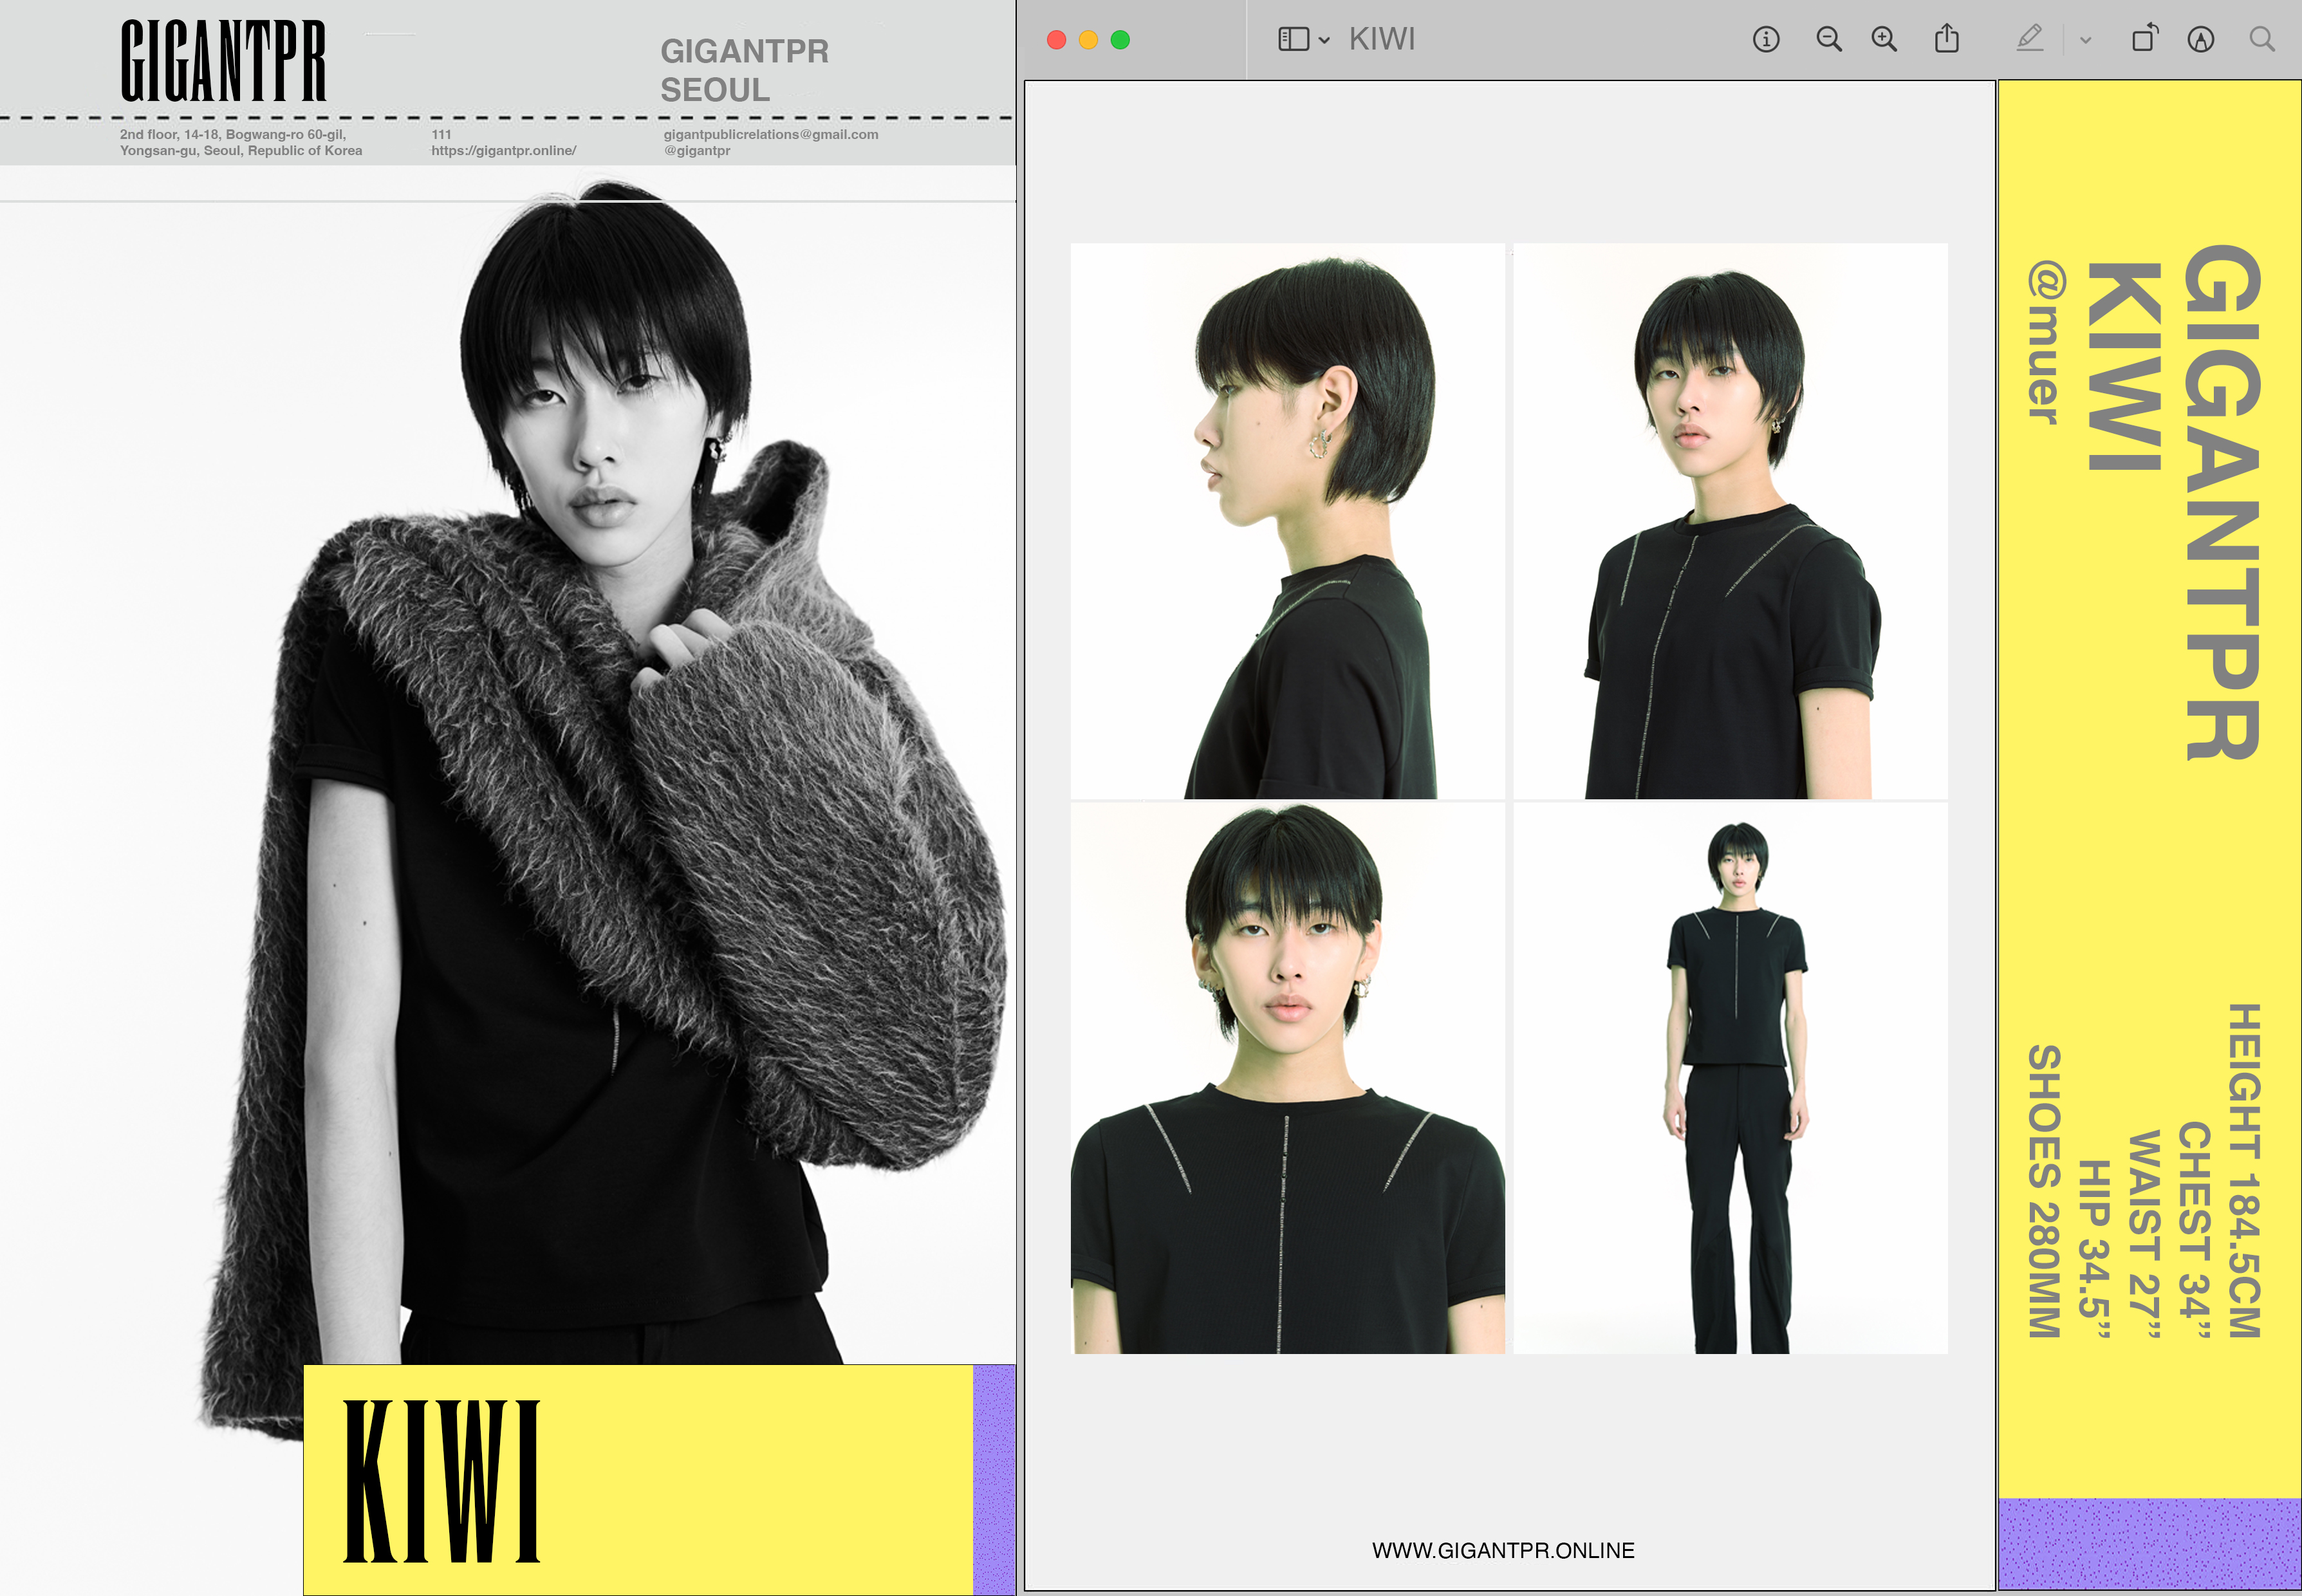Click the KIWI document title
Viewport: 2302px width, 1596px height.
[x=1381, y=40]
